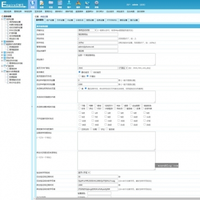Tick the 14点 hour checkbox
Image resolution: width=200 pixels, height=200 pixels.
click(106, 120)
